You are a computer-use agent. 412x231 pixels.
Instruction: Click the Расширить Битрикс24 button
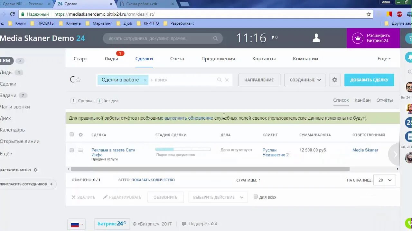(373, 38)
